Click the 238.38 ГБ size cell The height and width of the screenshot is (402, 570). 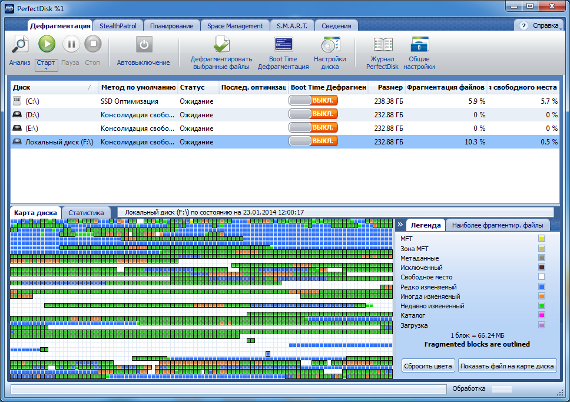(x=389, y=101)
